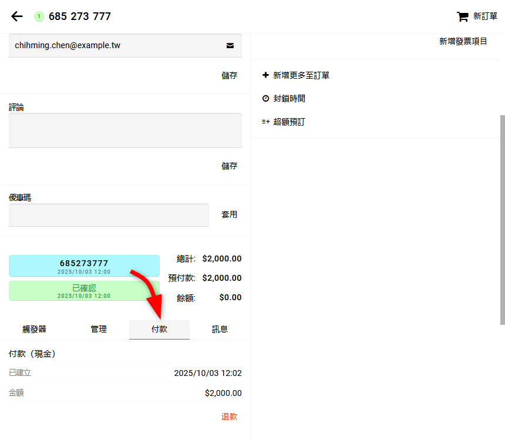Open the 觸發器 tab
Screen dimensions: 505x440
pyautogui.click(x=34, y=330)
